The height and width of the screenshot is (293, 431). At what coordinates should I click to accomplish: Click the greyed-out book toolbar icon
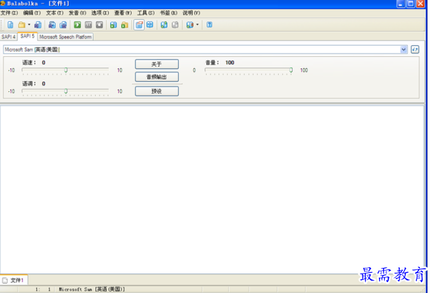coord(175,25)
